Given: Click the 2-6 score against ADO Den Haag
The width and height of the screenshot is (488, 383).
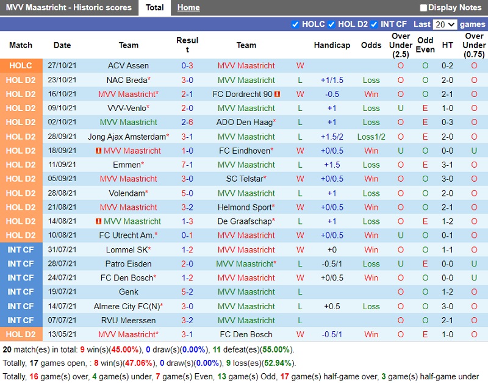Looking at the screenshot, I should click(187, 123).
